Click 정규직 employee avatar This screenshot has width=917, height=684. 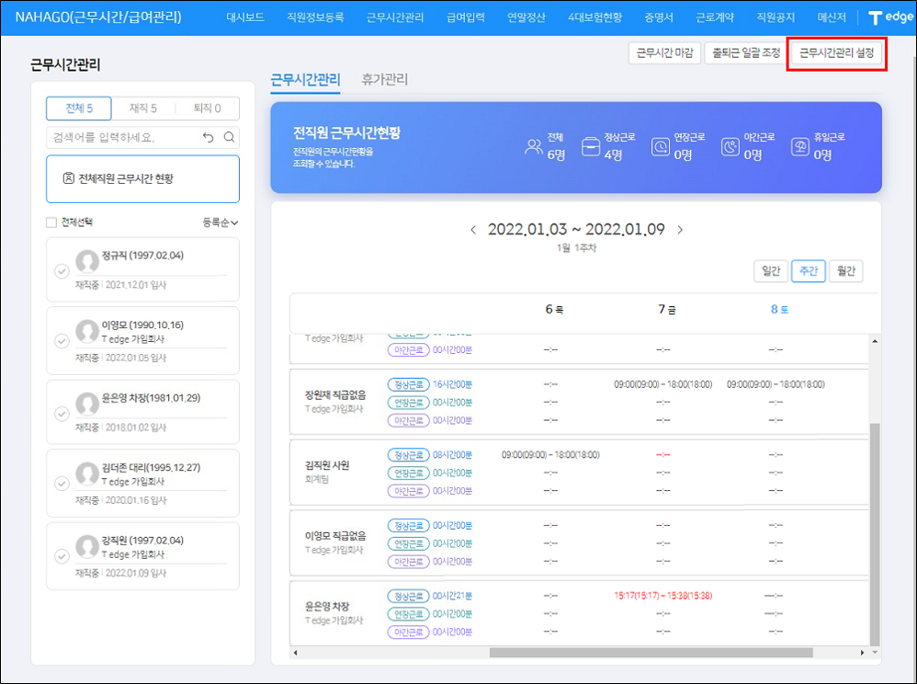pyautogui.click(x=87, y=261)
